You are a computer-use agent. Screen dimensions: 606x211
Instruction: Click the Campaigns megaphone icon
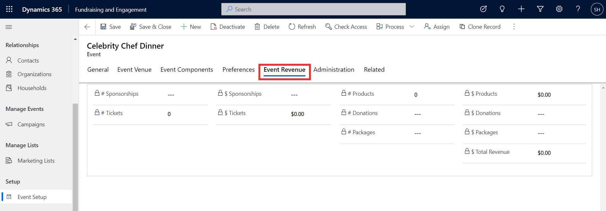[x=9, y=124]
